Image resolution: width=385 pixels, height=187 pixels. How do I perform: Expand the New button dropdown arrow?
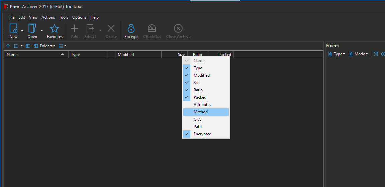(x=22, y=31)
